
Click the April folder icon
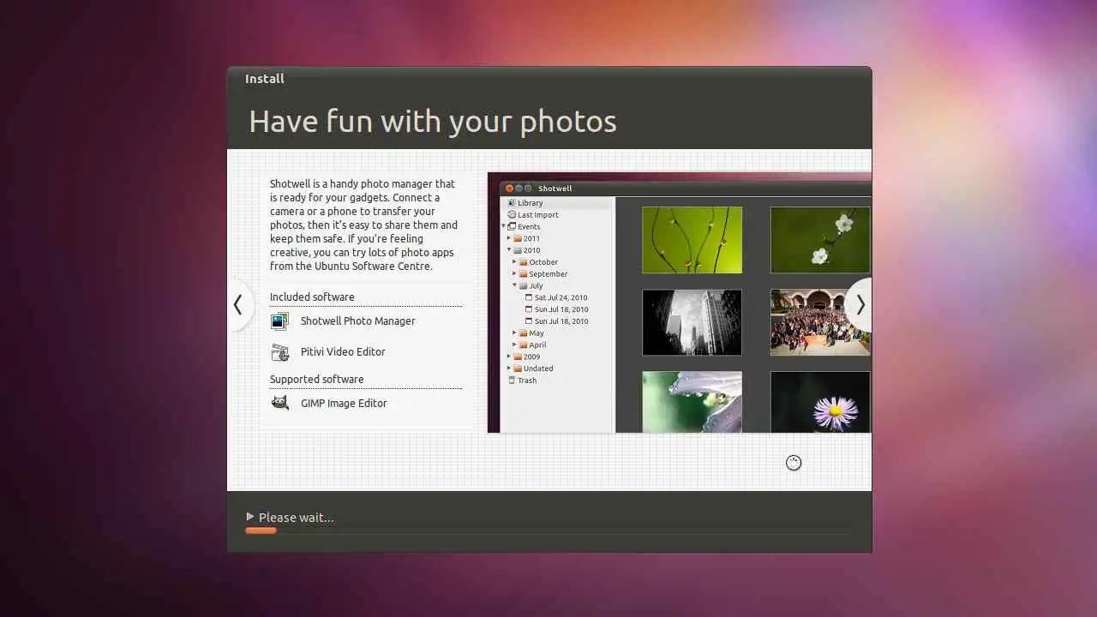524,345
